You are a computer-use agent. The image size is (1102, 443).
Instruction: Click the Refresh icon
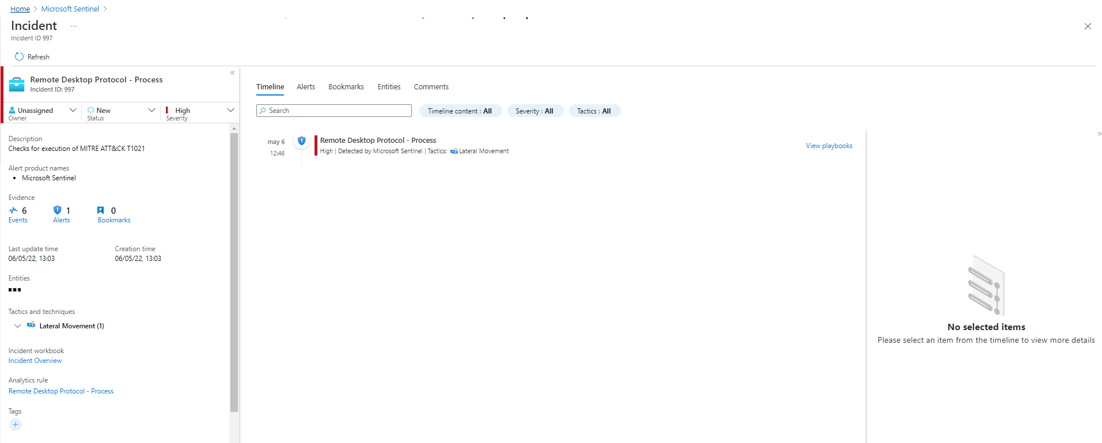(x=19, y=56)
